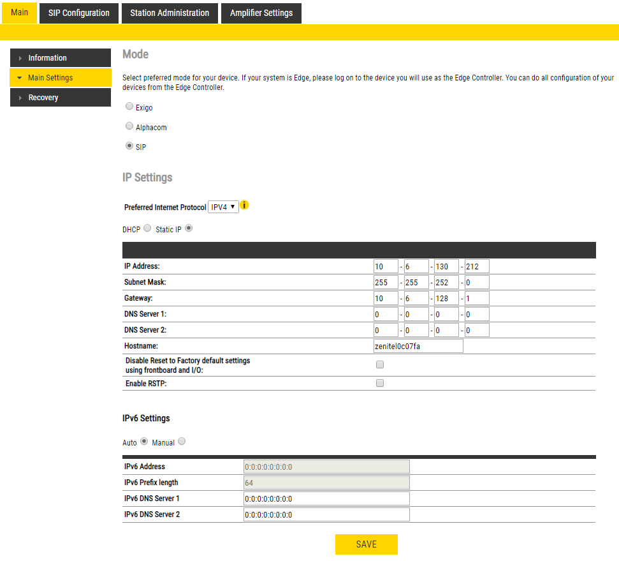
Task: Click the yellow SAVE button
Action: tap(367, 544)
